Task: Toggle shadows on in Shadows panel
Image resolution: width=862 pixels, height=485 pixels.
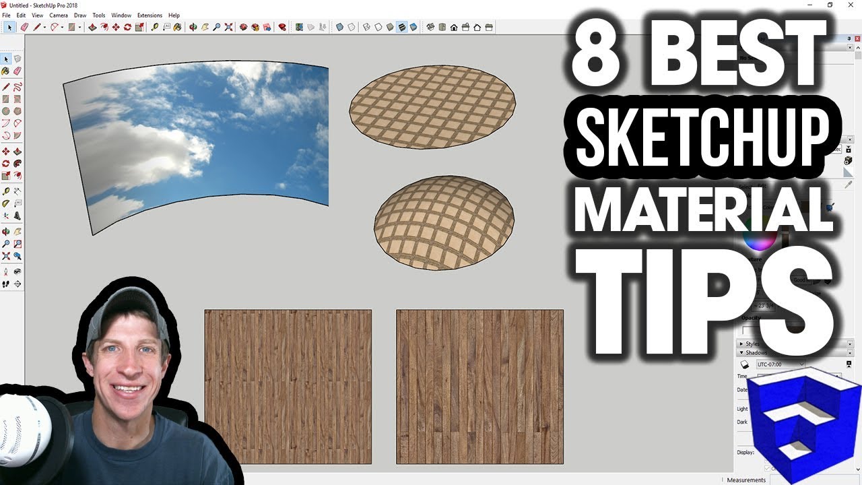Action: point(744,364)
